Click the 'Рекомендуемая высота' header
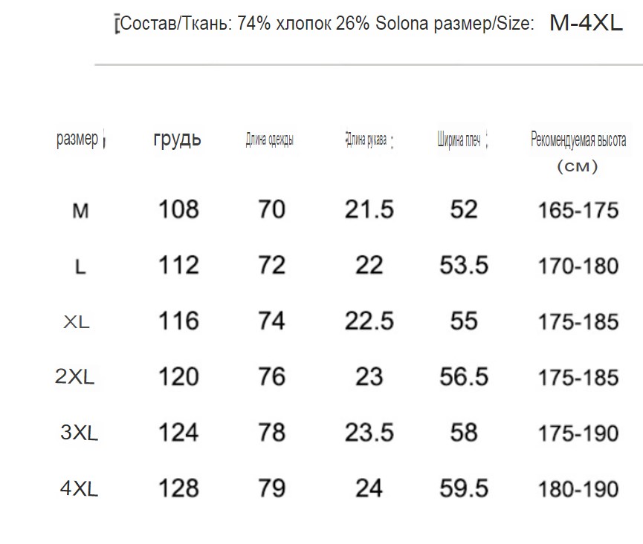This screenshot has height=544, width=643. 578,140
